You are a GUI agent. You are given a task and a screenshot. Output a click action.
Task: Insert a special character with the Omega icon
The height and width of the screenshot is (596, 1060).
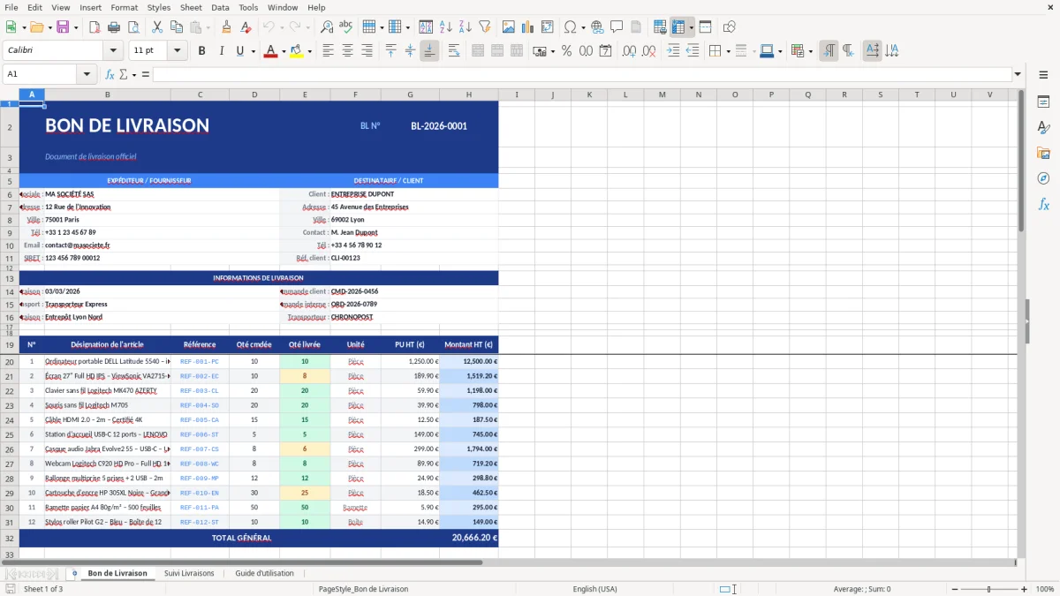point(570,26)
